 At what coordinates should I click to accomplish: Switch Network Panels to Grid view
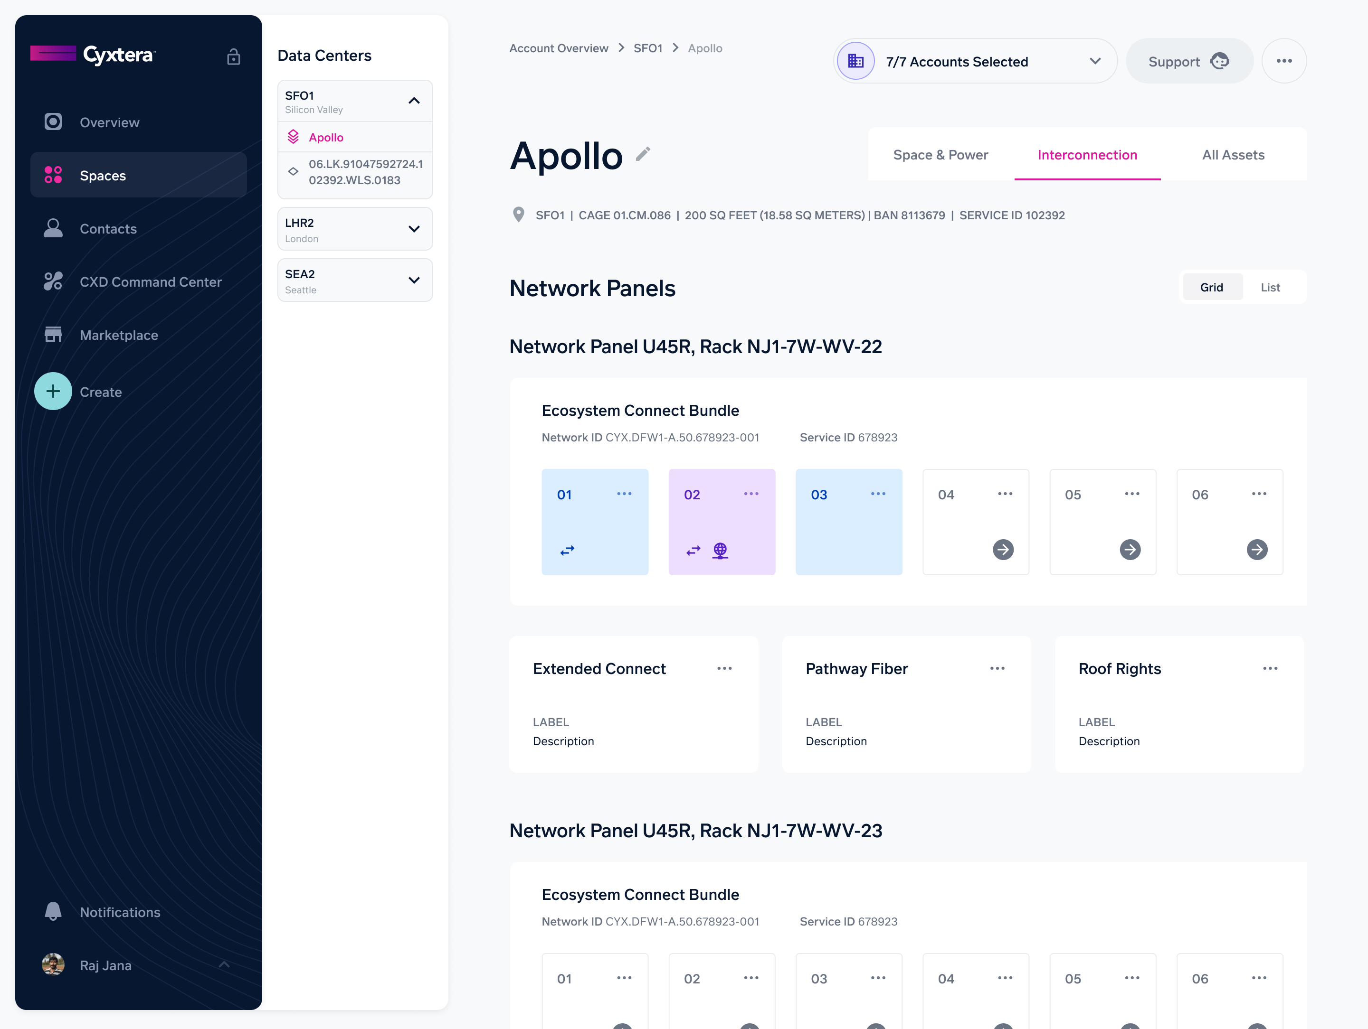click(1212, 287)
